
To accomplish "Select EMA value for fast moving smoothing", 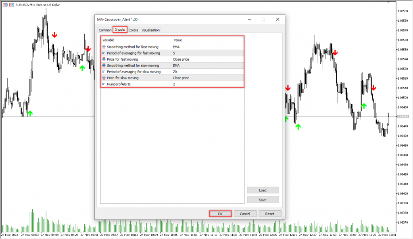I will [x=208, y=47].
